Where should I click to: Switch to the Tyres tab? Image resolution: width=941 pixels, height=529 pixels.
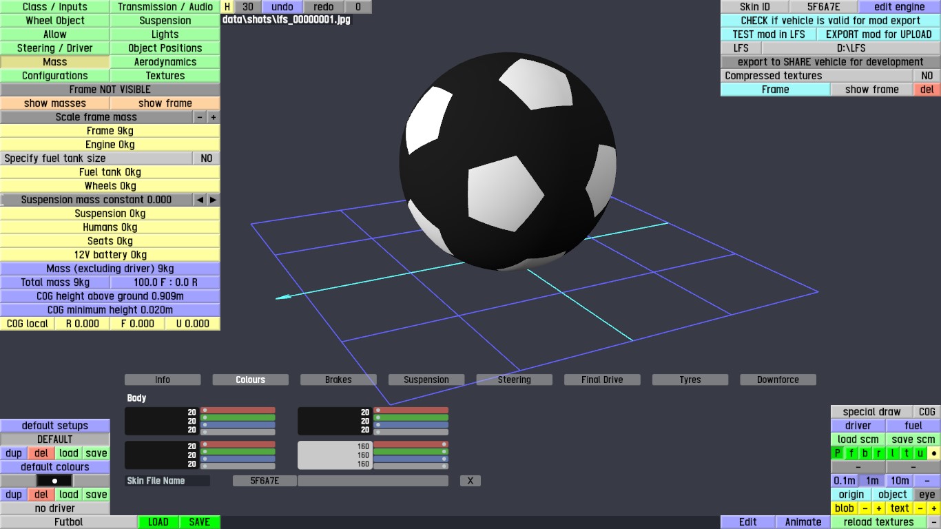point(690,380)
